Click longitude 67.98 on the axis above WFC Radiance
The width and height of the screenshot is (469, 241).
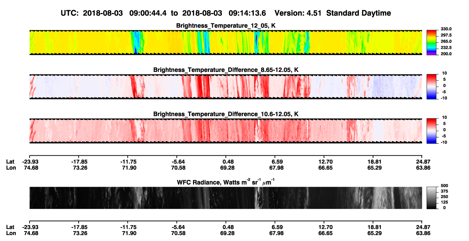pyautogui.click(x=276, y=168)
